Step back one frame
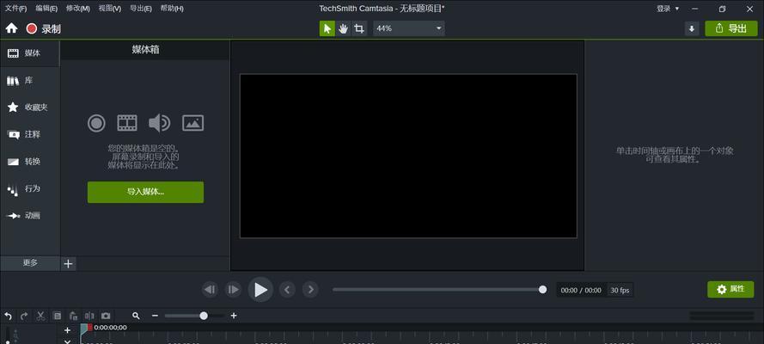764x344 pixels. tap(210, 290)
